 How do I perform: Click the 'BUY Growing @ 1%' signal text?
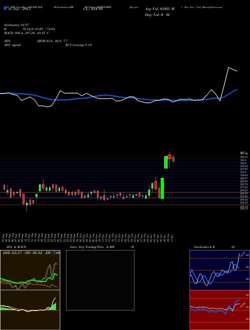[x=78, y=45]
